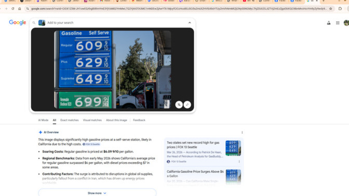Open the browser home page
This screenshot has height=196, width=349.
point(20,9)
